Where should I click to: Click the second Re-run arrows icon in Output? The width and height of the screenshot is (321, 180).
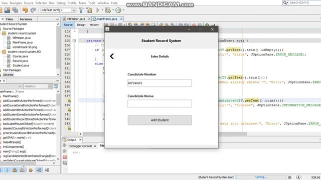click(65, 151)
